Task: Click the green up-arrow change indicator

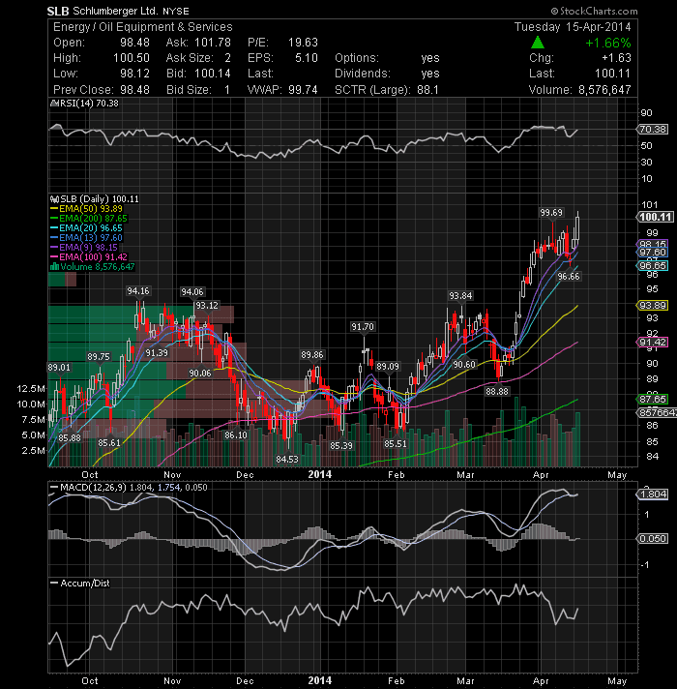Action: 538,43
